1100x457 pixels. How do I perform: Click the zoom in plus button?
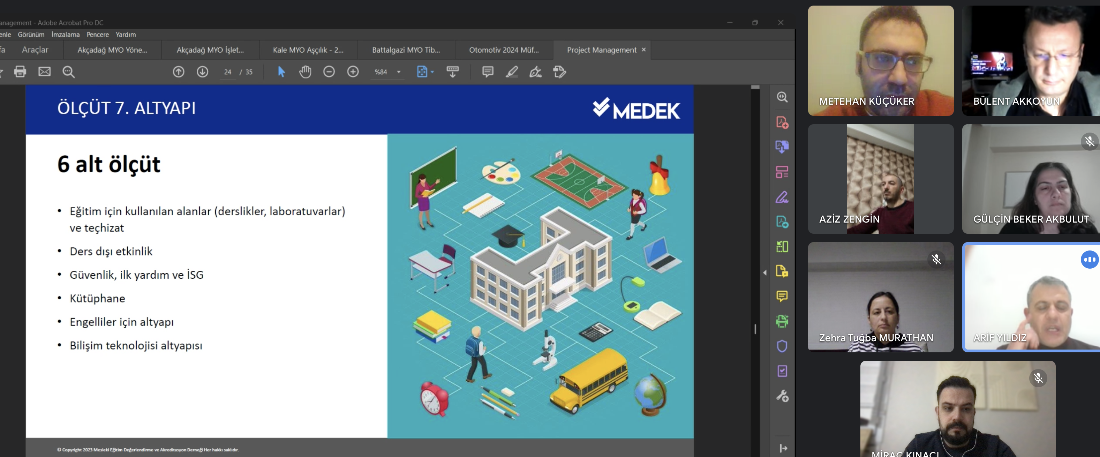353,72
